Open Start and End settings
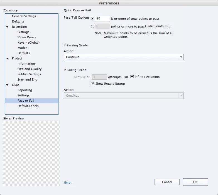The width and height of the screenshot is (218, 195). (27, 79)
